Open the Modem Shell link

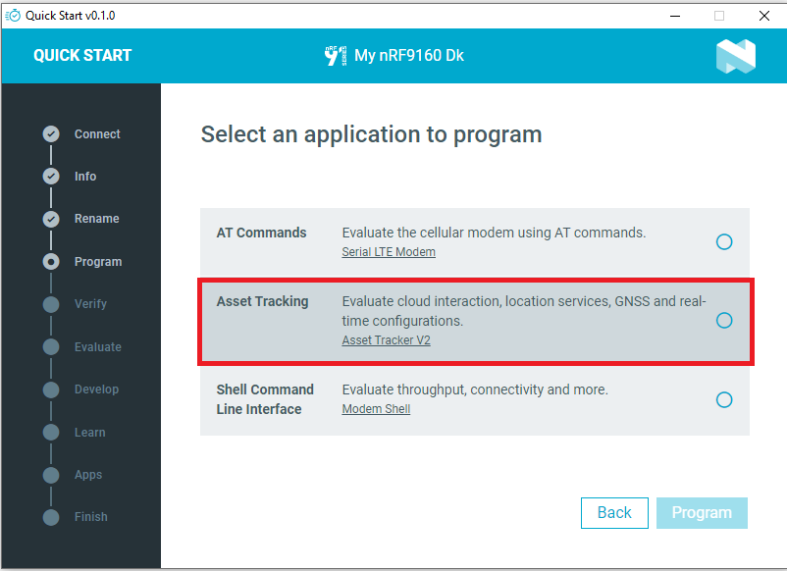point(376,409)
